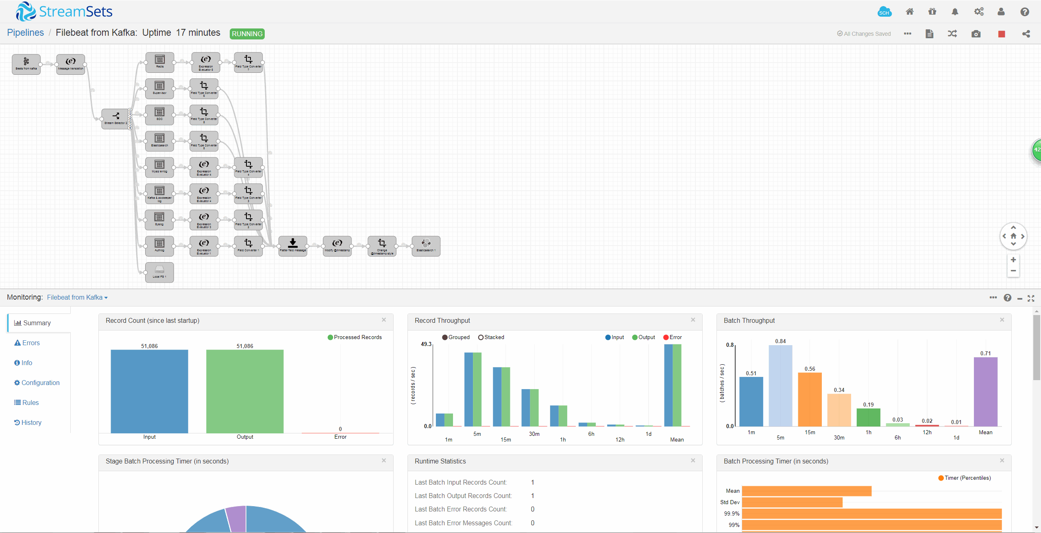The image size is (1041, 533).
Task: Click the red Stop pipeline button
Action: click(1001, 34)
